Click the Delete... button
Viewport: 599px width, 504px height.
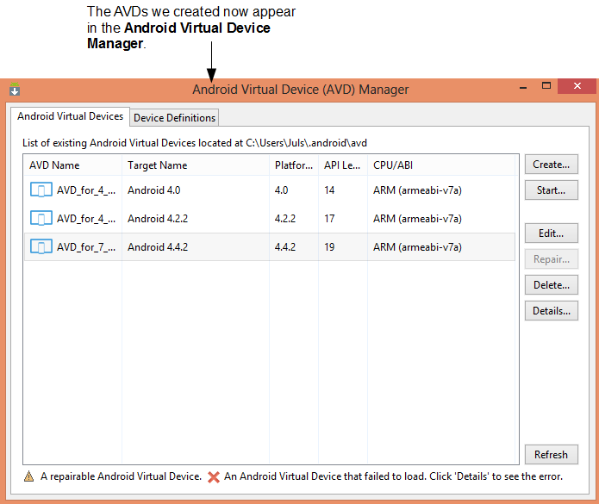552,285
